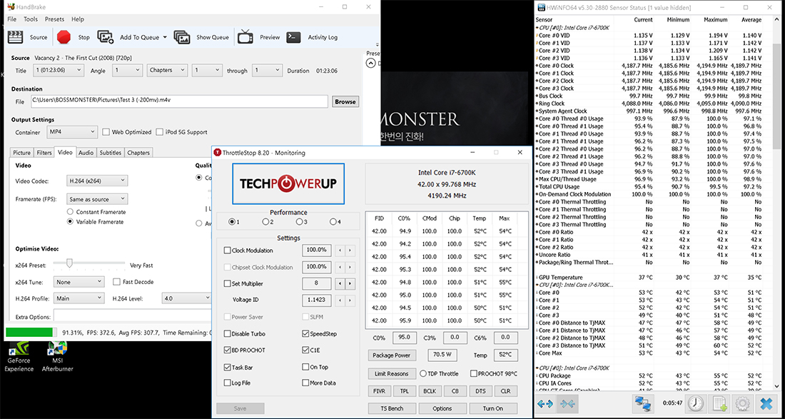785x419 pixels.
Task: Increase Set Multiplier with right arrow
Action: (350, 284)
